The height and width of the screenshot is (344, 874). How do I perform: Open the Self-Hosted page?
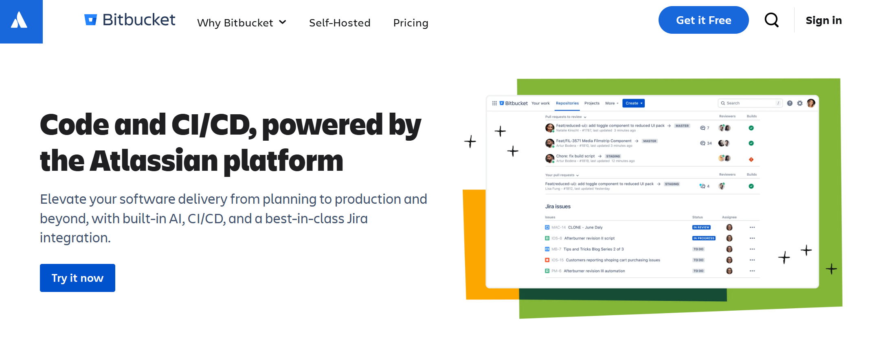click(x=340, y=23)
